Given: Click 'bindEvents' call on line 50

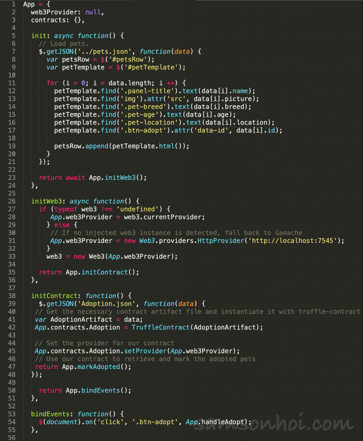Looking at the screenshot, I should pos(101,390).
